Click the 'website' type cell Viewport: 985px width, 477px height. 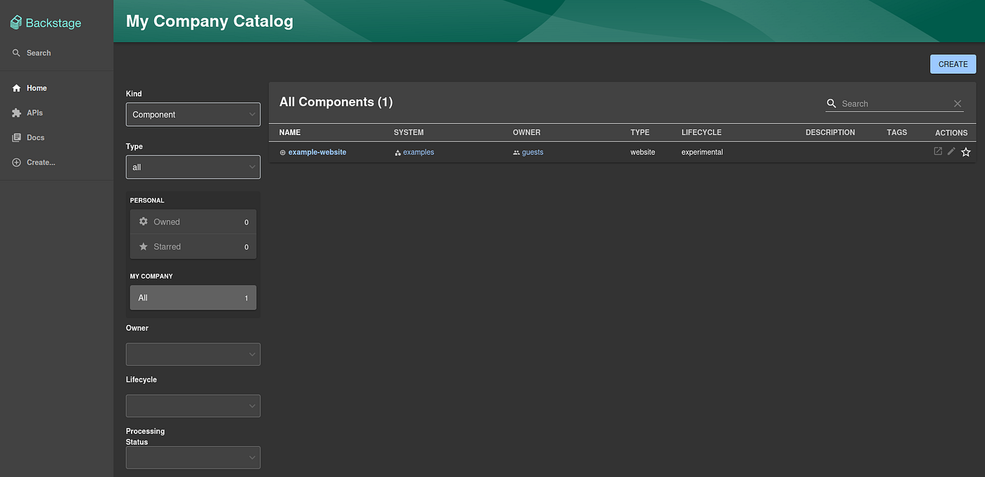[x=642, y=152]
